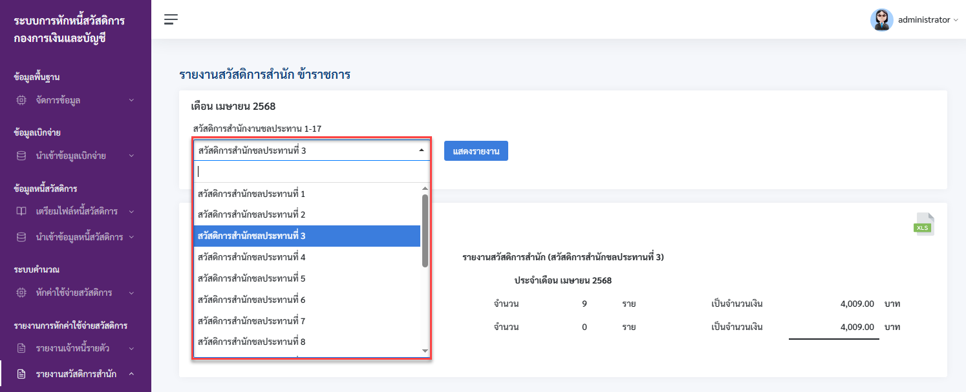Open เตรียมไฟล์หนี้สวัสดิการ sidebar menu

[76, 211]
